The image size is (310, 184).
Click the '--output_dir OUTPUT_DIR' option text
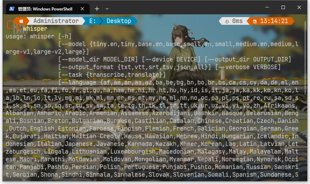[248, 59]
